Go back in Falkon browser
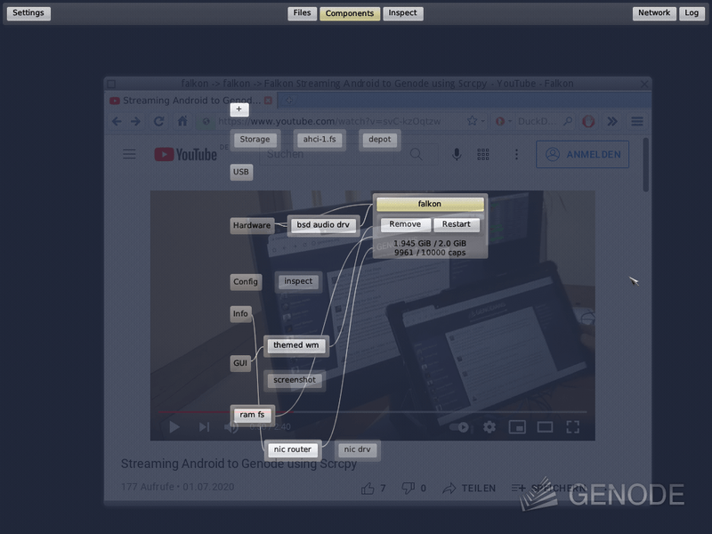712x534 pixels. coord(117,121)
